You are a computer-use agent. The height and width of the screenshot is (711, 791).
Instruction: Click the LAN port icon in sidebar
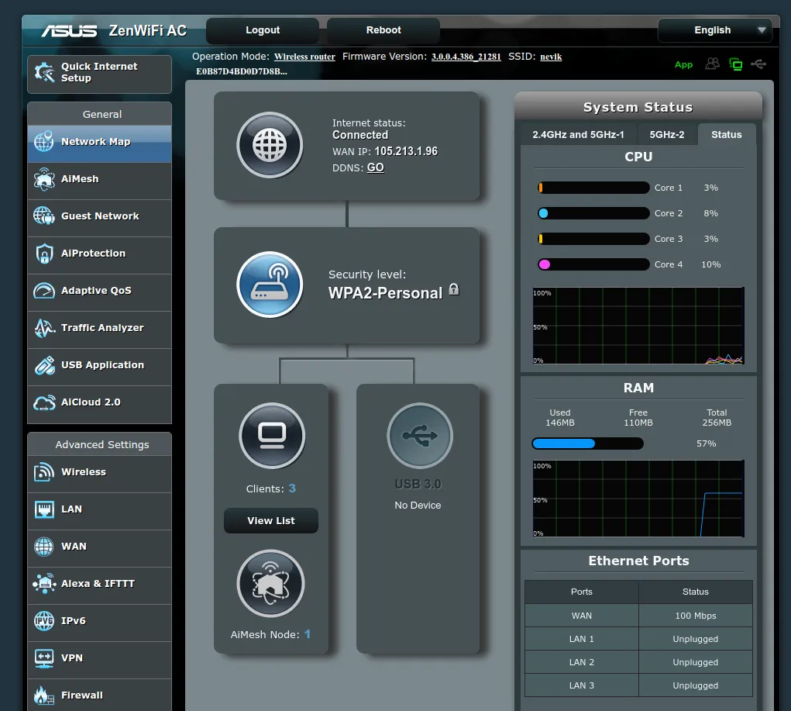(44, 509)
